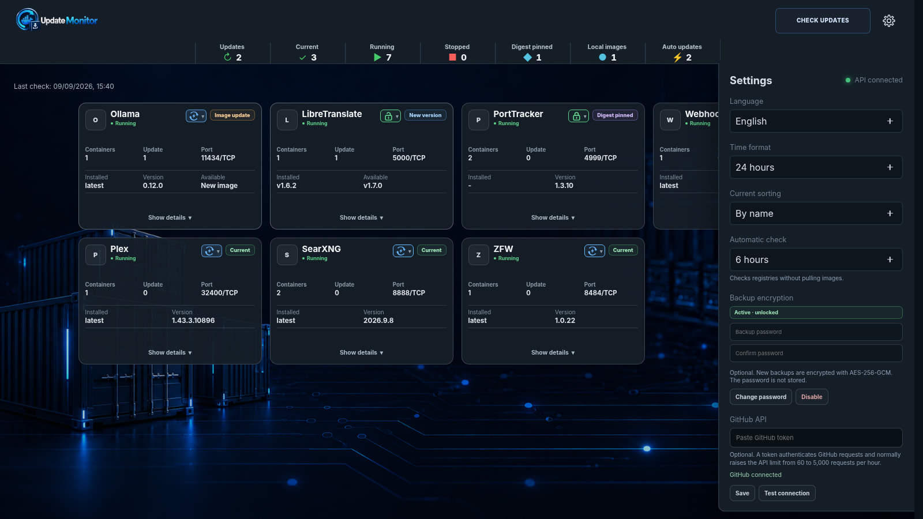
Task: Click the Check Updates button
Action: [x=823, y=21]
